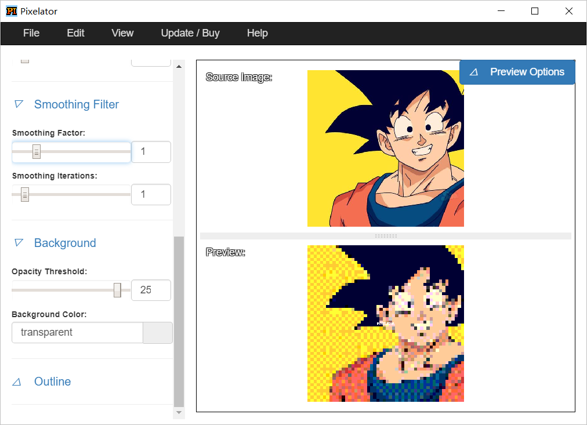This screenshot has height=425, width=587.
Task: Open the View menu
Action: point(122,33)
